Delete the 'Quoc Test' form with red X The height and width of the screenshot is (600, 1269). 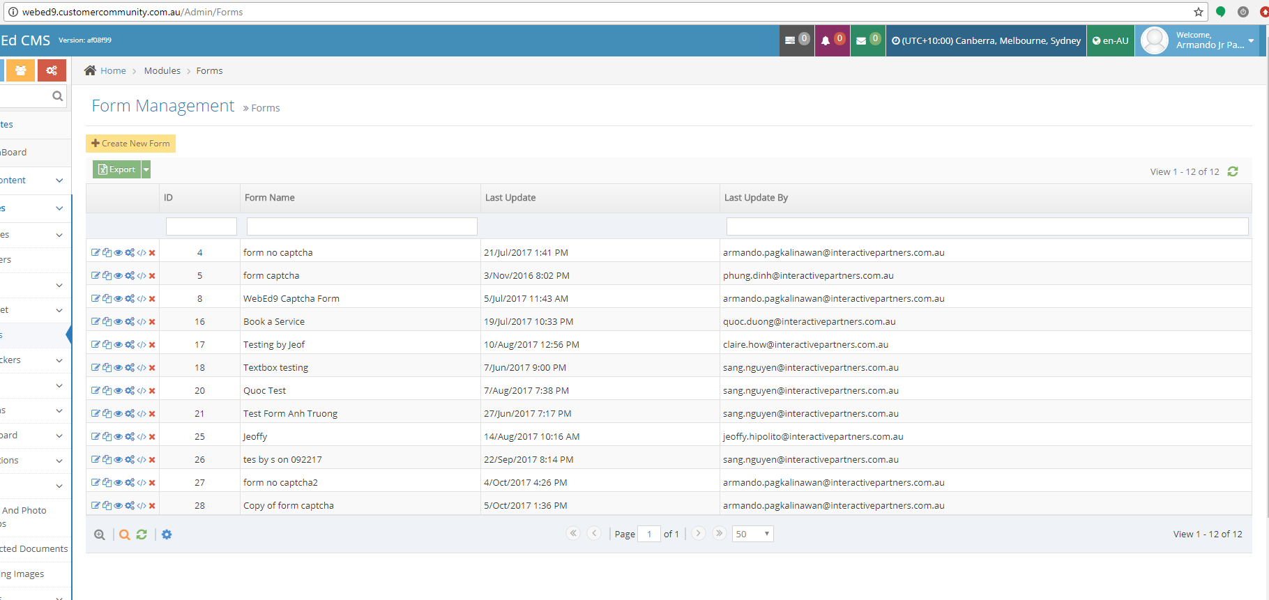point(152,391)
